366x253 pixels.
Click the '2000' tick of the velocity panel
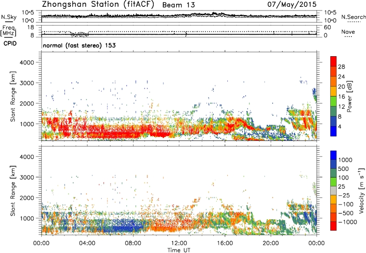[27, 198]
